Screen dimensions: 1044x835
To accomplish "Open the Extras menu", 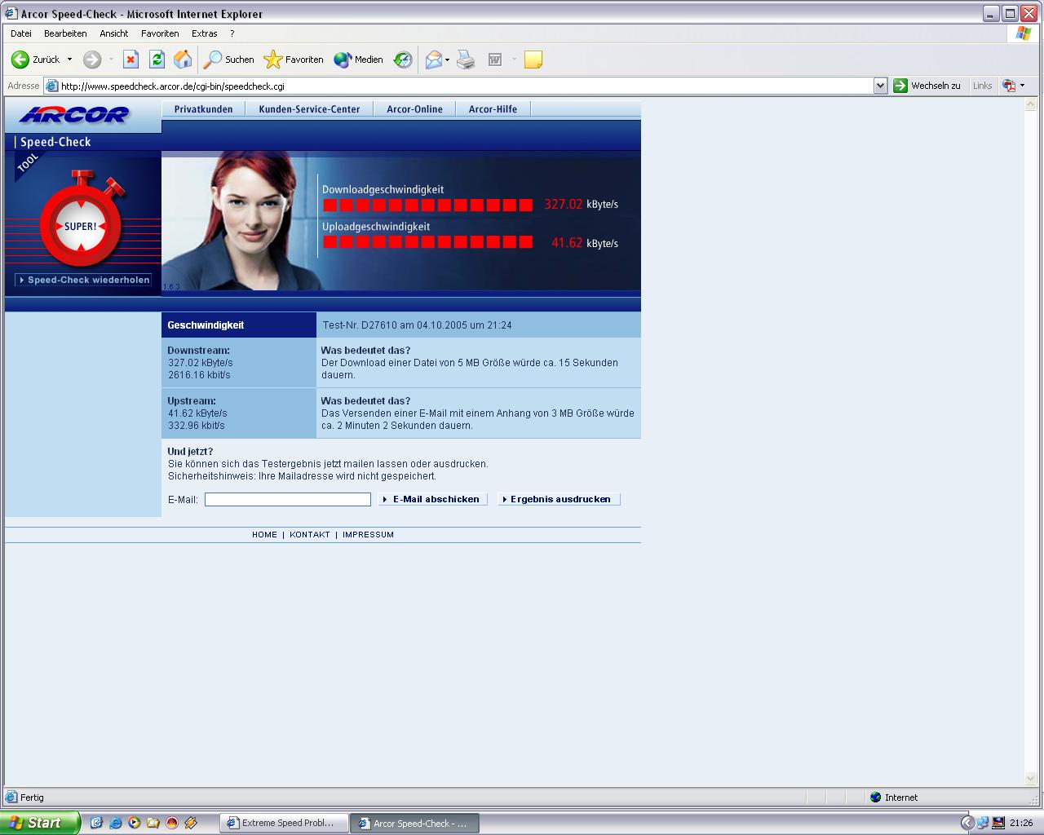I will click(x=204, y=33).
